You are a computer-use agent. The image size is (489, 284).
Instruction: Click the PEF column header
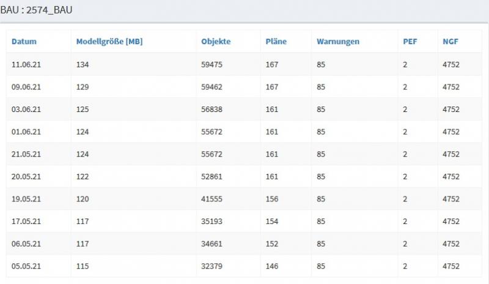point(410,42)
